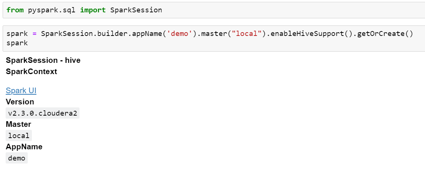Click the SparkContext heading
The image size is (425, 171).
point(32,71)
